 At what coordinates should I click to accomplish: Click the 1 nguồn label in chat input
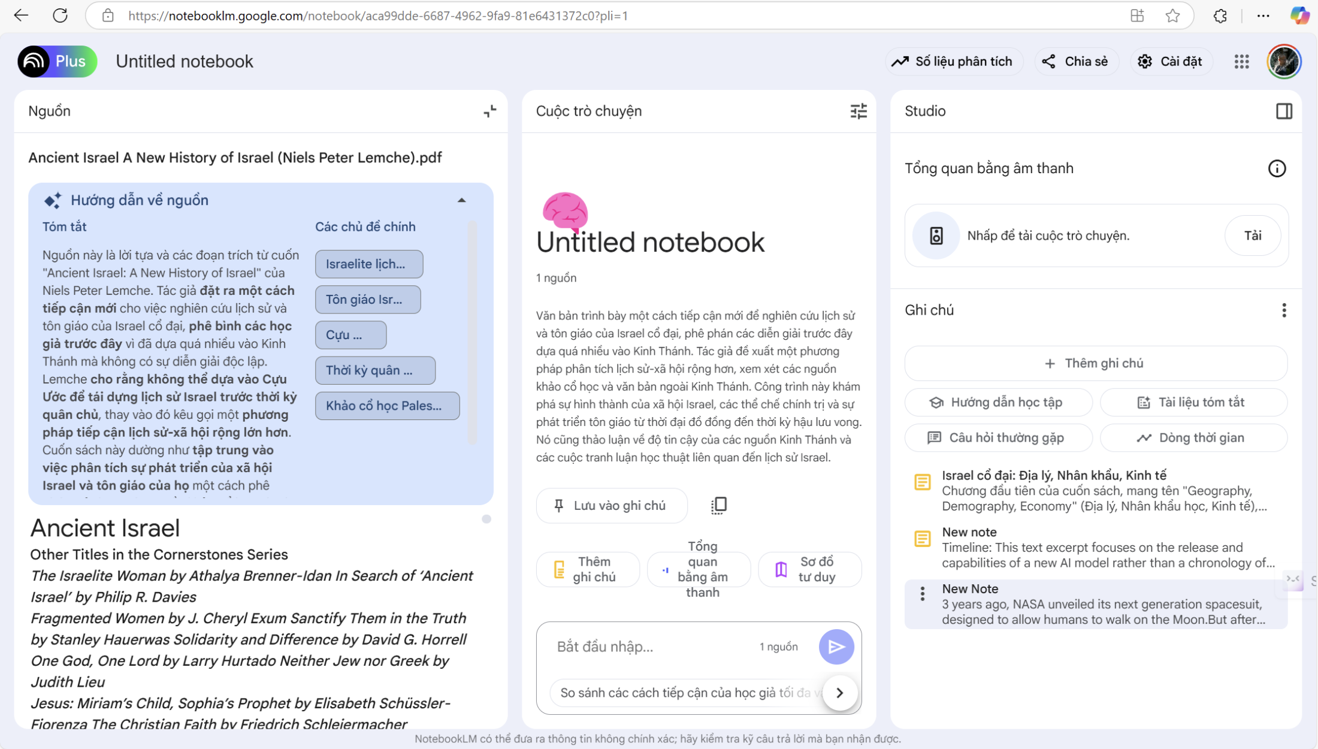[x=778, y=647]
